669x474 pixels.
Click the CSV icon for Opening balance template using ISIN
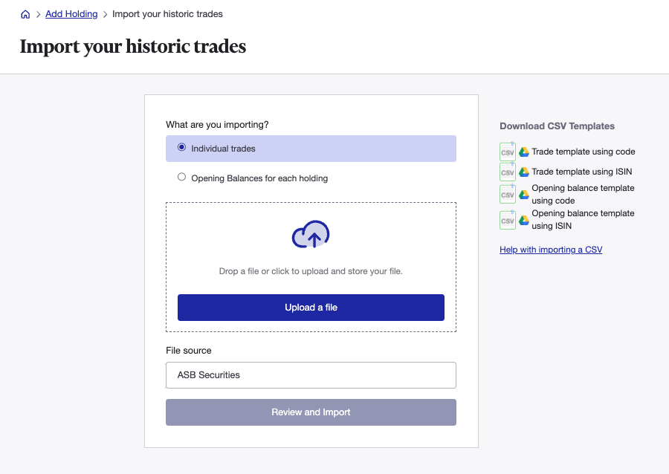point(507,220)
